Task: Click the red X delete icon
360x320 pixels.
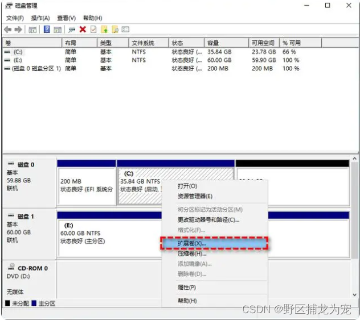Action: [83, 30]
